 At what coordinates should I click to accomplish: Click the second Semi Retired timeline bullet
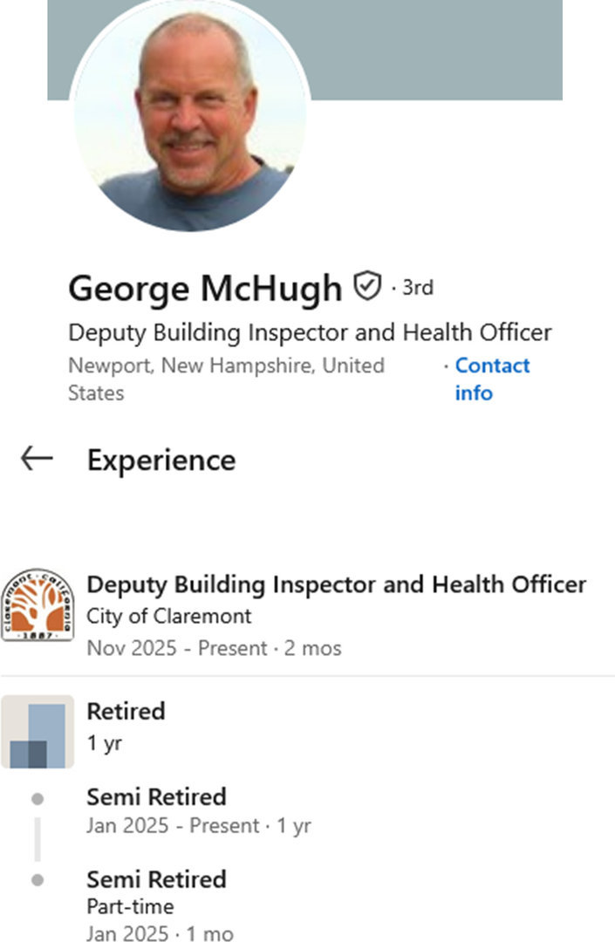(37, 880)
